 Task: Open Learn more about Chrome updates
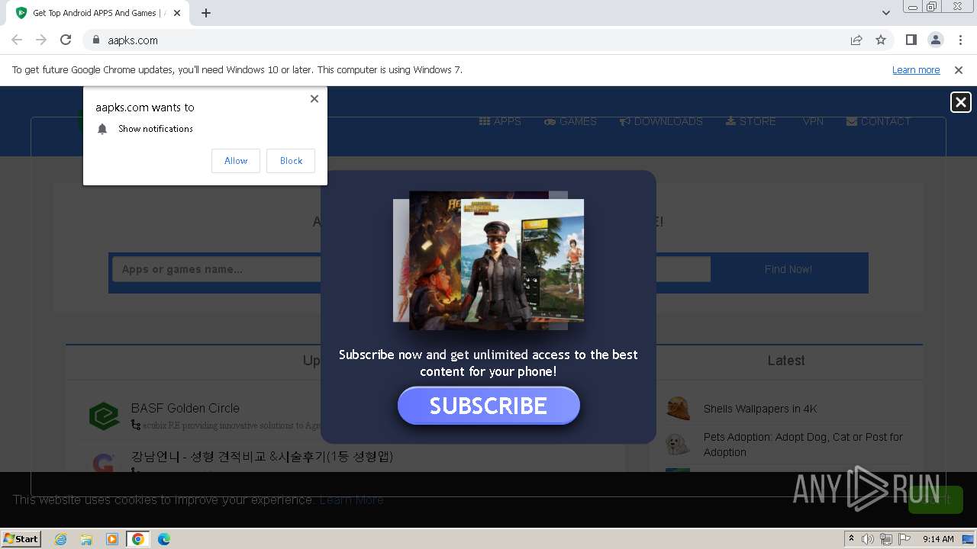(x=916, y=69)
